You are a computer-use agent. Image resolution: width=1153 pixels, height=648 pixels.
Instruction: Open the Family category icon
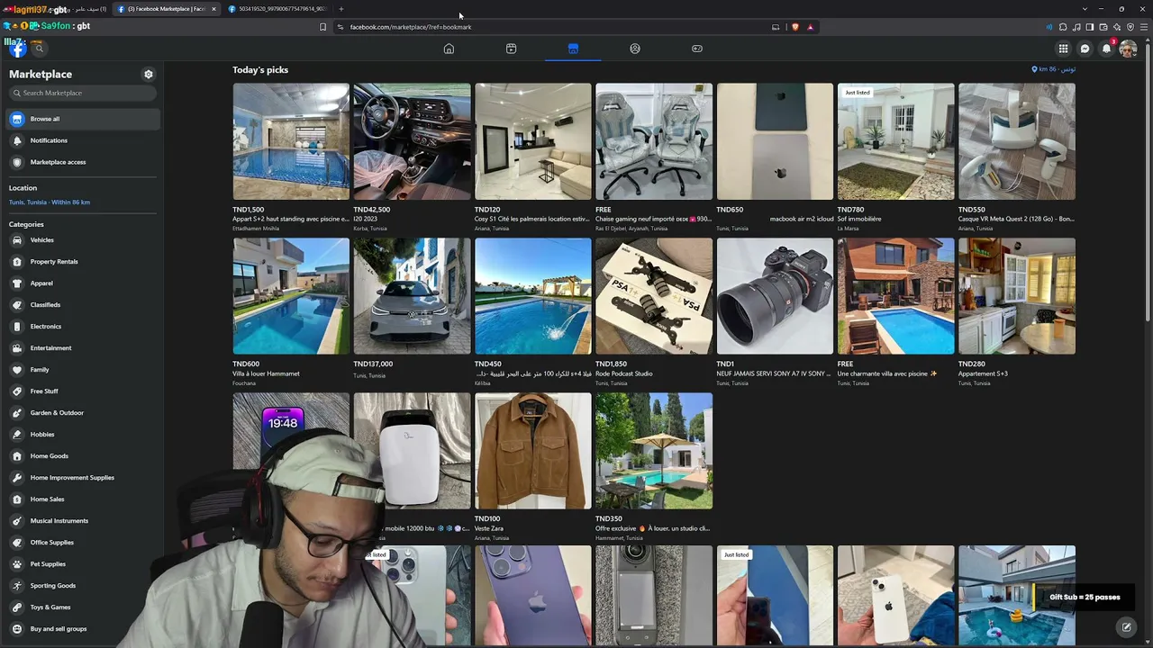click(x=16, y=370)
